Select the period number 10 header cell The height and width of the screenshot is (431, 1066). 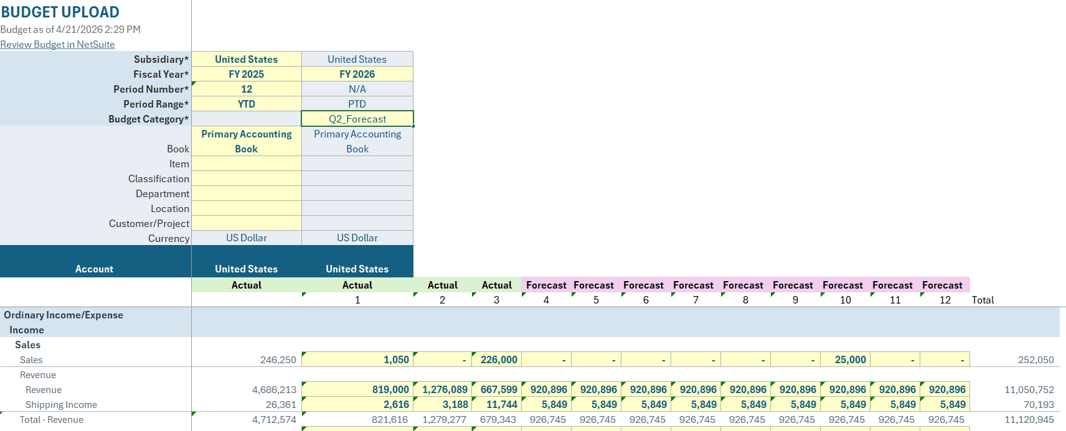[x=845, y=300]
